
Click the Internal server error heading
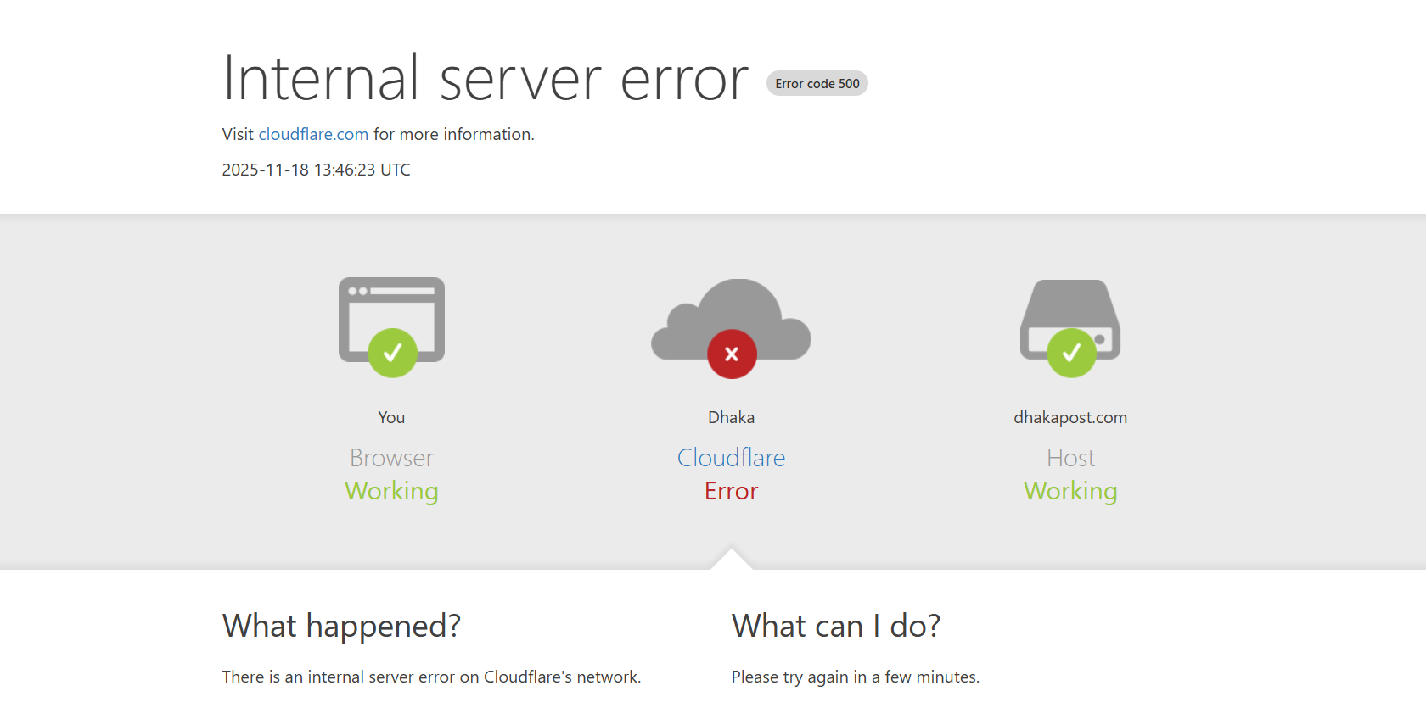[x=486, y=79]
